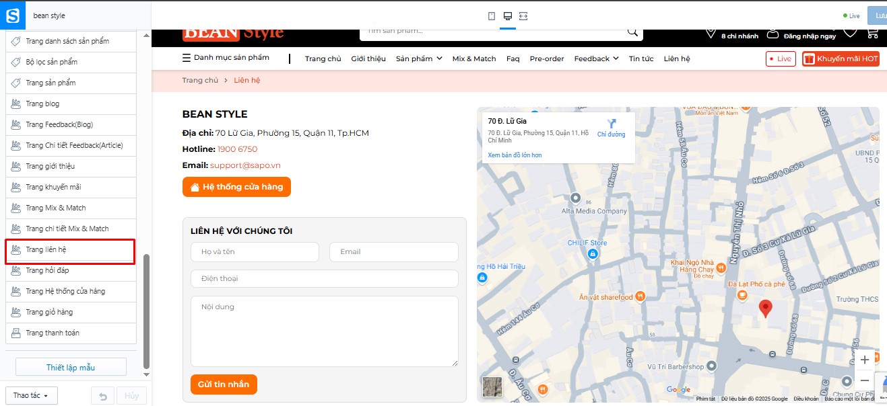Select Trang danh sách sản phẩm template
887x406 pixels.
71,41
